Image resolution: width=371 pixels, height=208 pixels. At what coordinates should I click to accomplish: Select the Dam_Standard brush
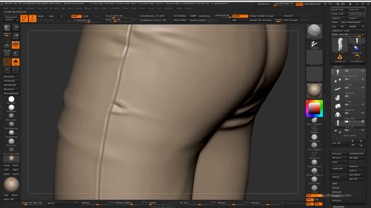pyautogui.click(x=314, y=146)
